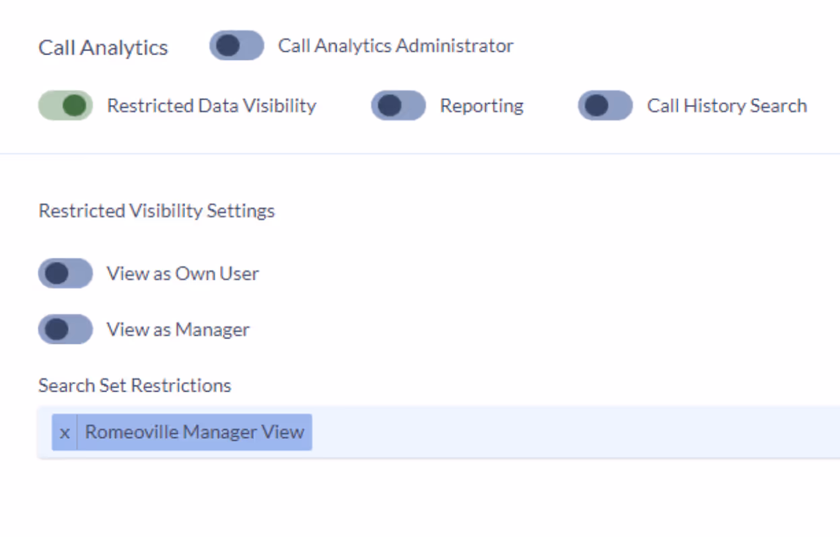Viewport: 840px width, 537px height.
Task: Enable the Reporting toggle
Action: coord(398,106)
